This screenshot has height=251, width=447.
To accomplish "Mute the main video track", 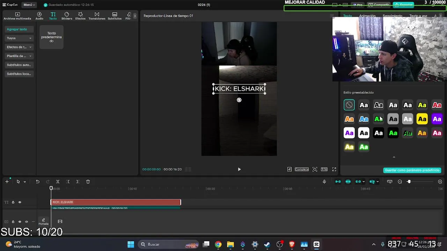I will coord(26,222).
